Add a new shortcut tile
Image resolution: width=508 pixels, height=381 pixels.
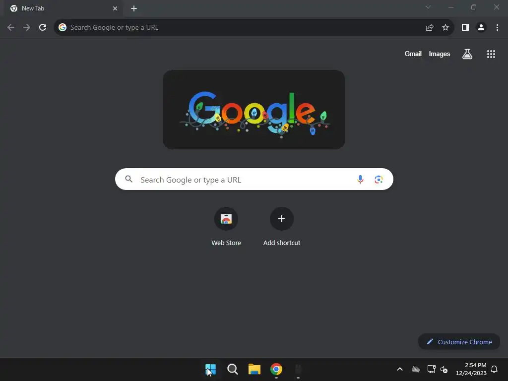point(282,227)
